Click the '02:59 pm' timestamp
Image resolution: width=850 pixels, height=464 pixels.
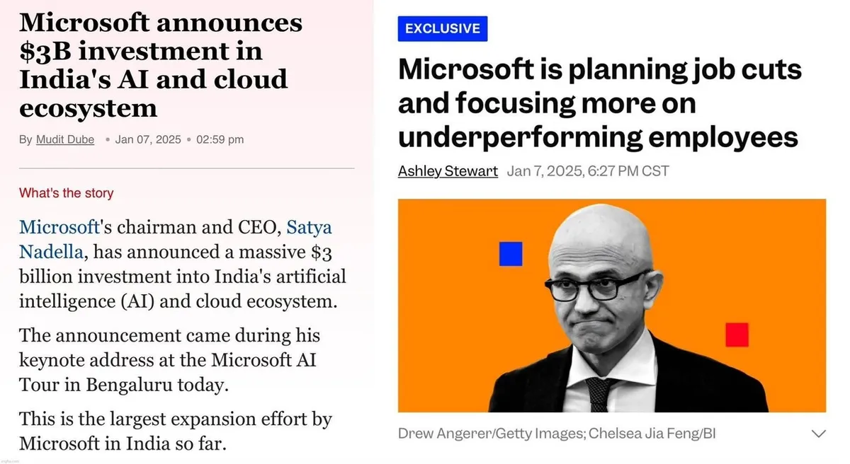click(x=220, y=139)
